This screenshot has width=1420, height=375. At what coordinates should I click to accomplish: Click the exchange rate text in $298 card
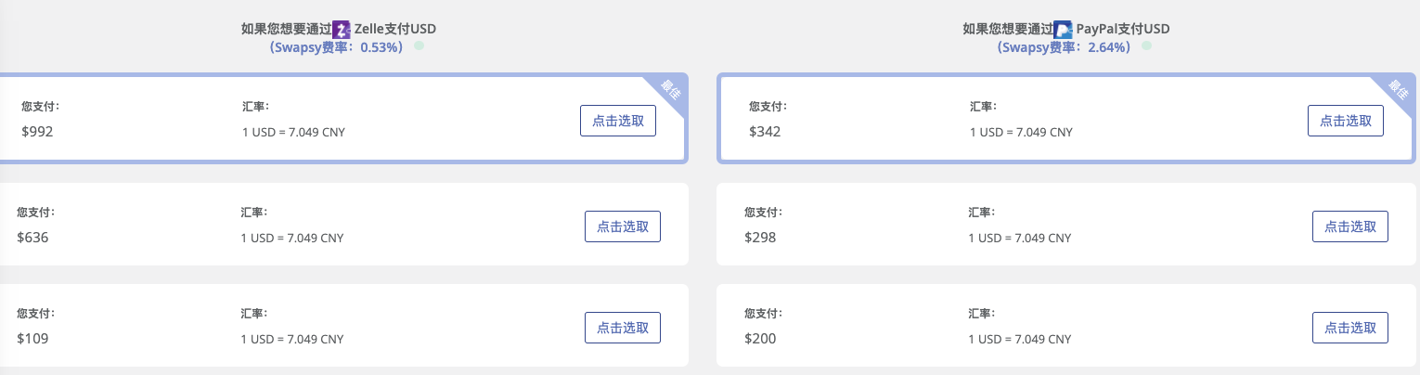1020,238
